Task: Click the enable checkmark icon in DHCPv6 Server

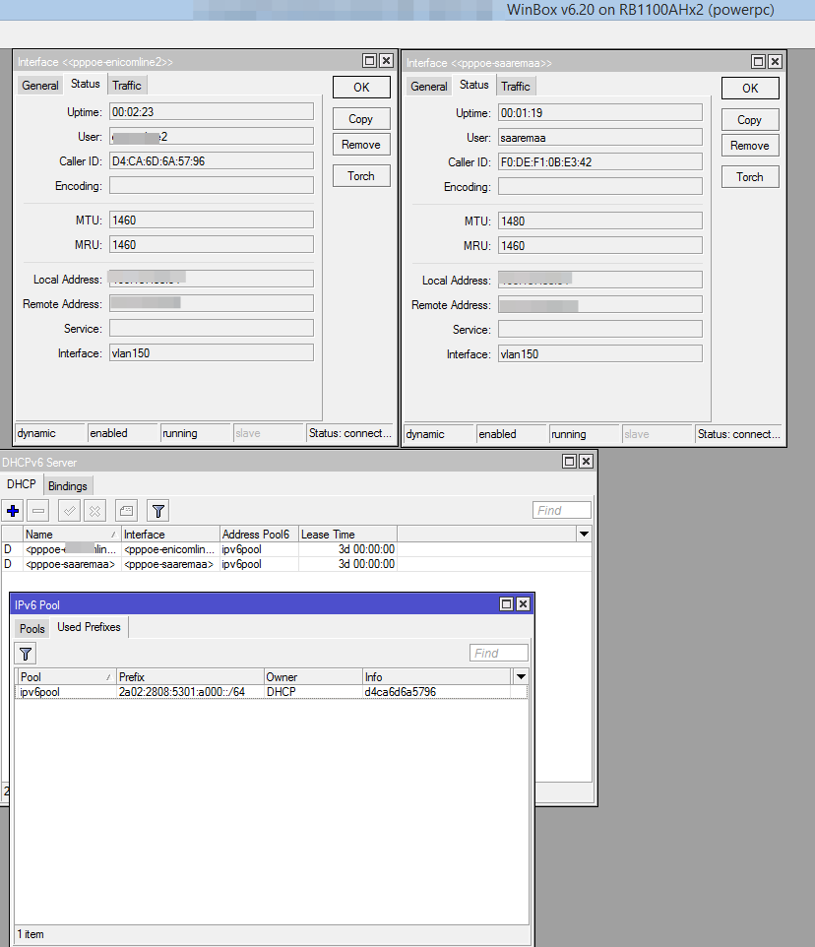Action: 70,511
